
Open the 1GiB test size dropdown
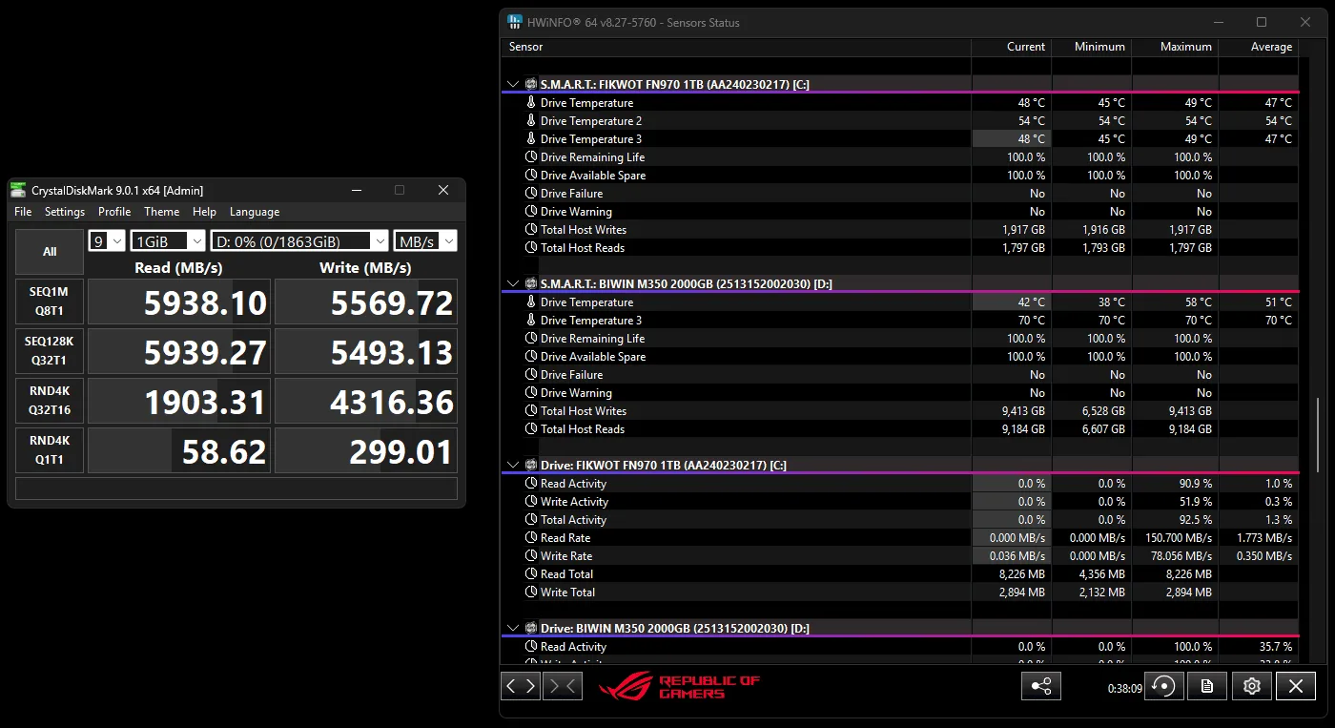168,241
